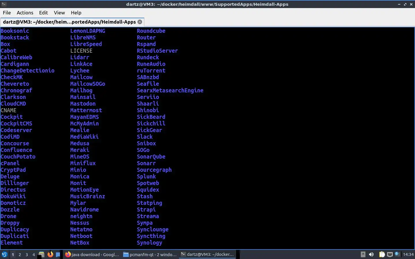Open the View menu
The width and height of the screenshot is (415, 259).
[x=59, y=13]
